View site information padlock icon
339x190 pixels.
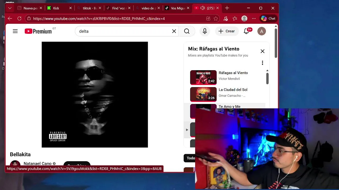point(29,18)
